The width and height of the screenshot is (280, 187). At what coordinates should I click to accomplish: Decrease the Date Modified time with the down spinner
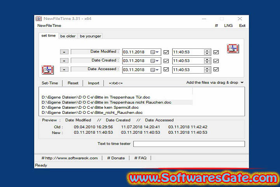(x=207, y=53)
